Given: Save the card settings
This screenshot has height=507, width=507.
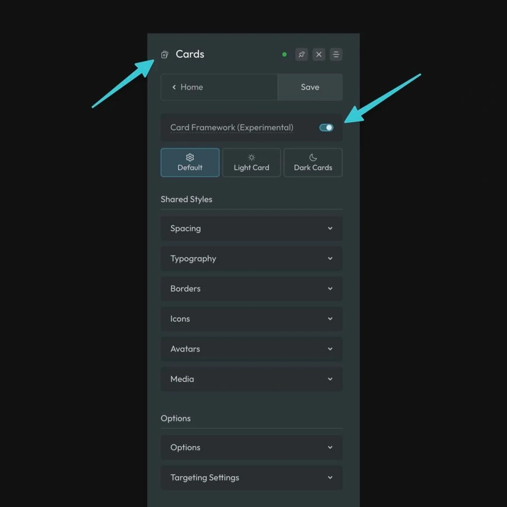Looking at the screenshot, I should pos(310,87).
